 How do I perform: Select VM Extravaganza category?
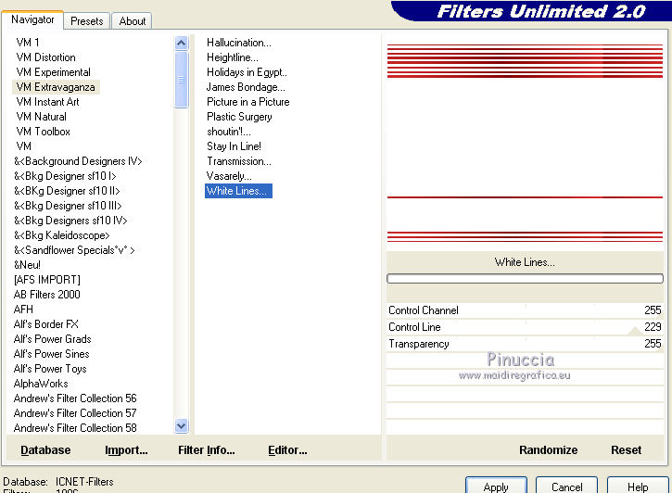[56, 87]
